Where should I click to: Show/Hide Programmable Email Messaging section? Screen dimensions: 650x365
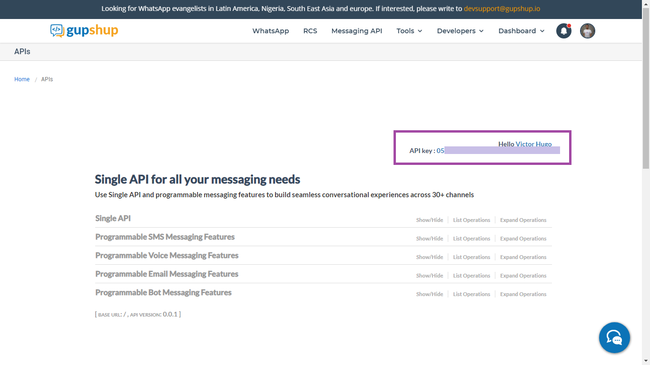[430, 276]
